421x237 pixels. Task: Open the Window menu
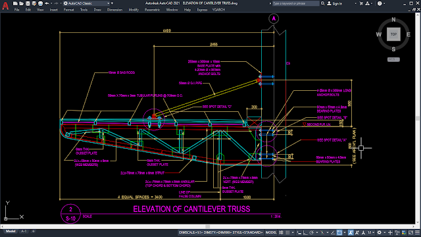tap(172, 10)
